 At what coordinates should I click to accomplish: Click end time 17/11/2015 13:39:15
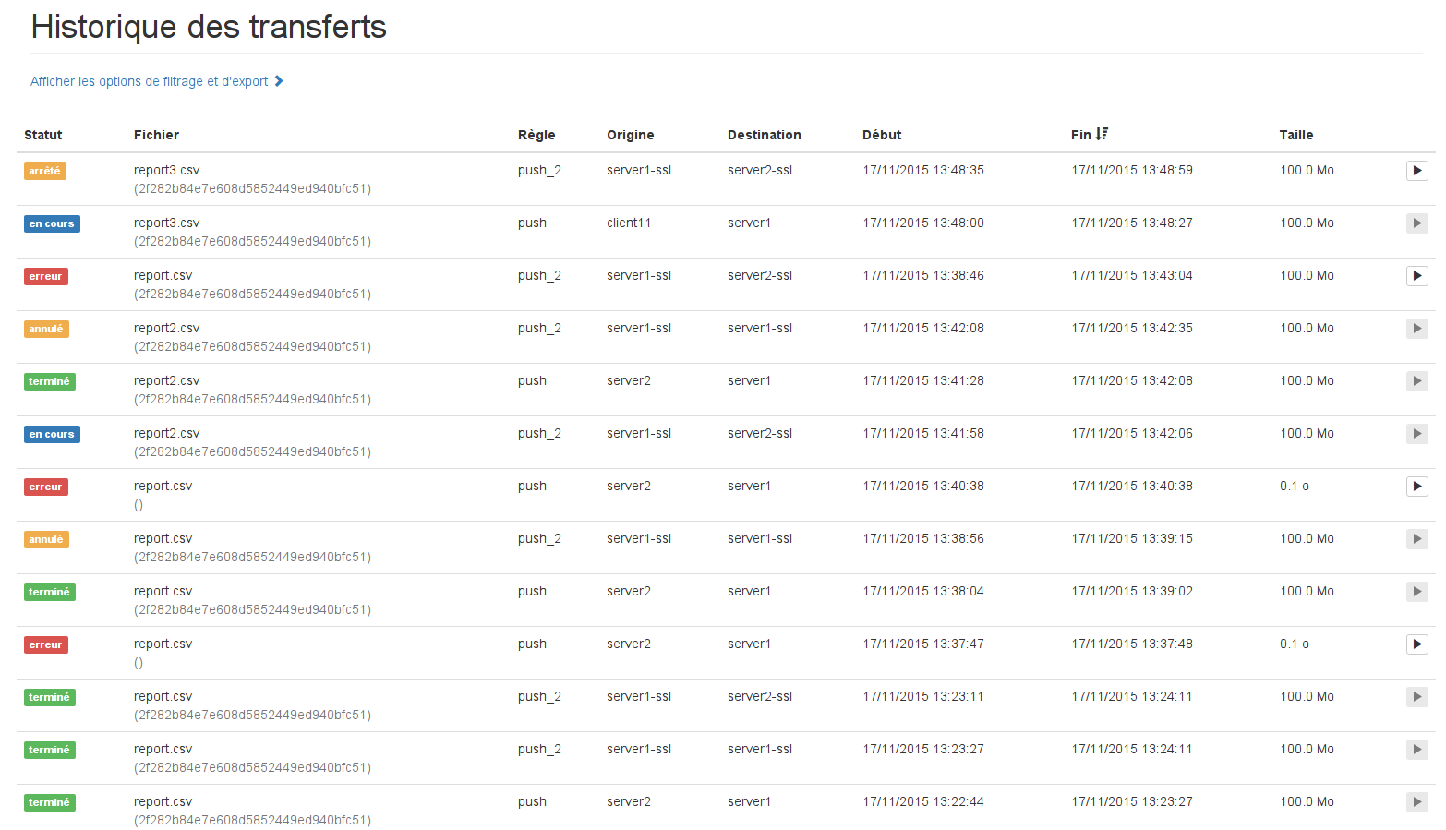[1132, 538]
